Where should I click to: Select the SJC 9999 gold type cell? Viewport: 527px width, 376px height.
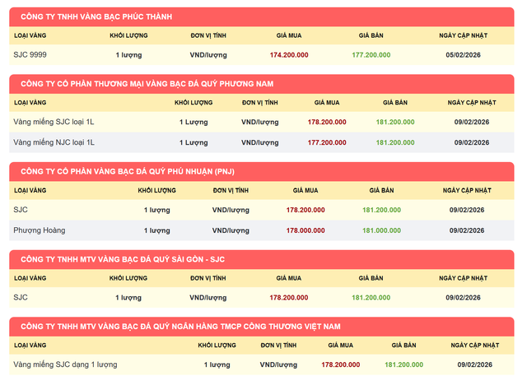30,54
